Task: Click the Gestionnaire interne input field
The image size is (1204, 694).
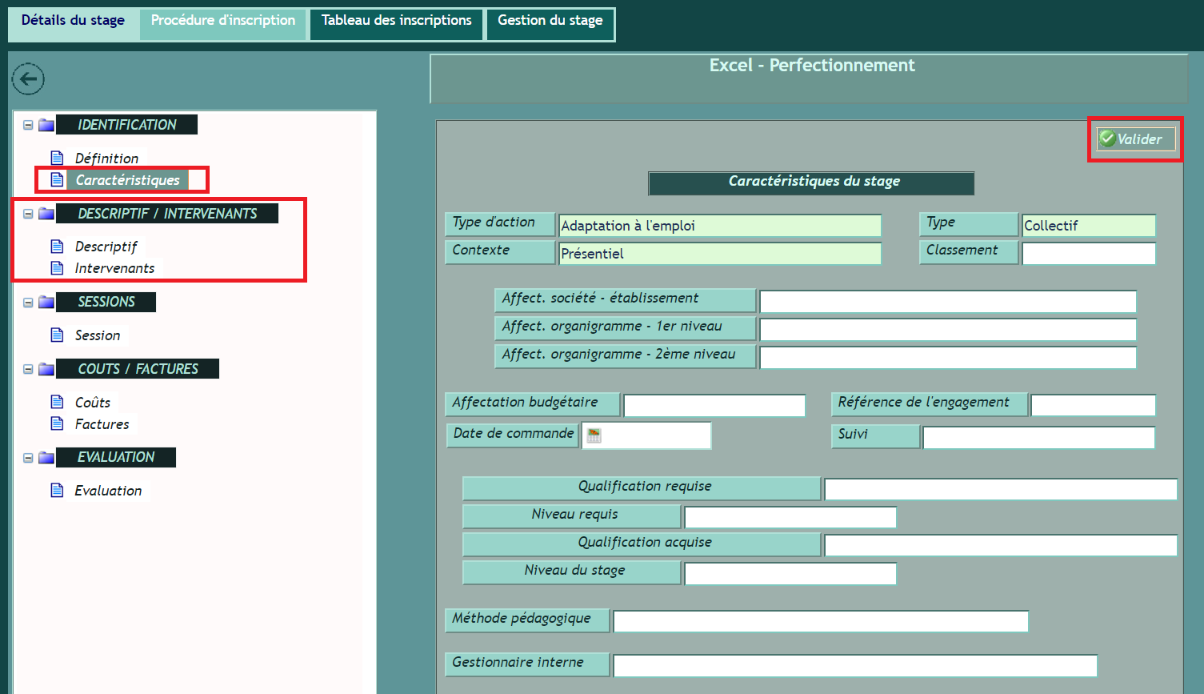Action: (854, 666)
